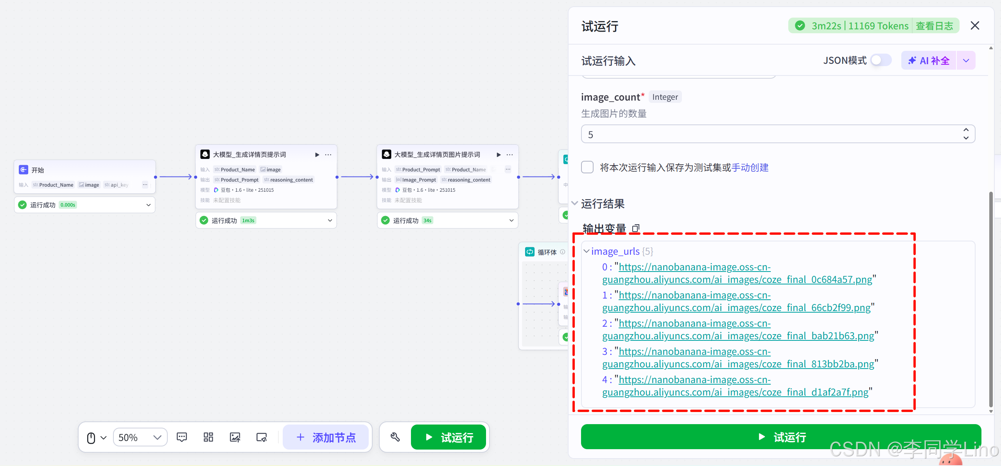Screen dimensions: 1001x466
Task: Collapse the 运行结果 section
Action: (x=574, y=203)
